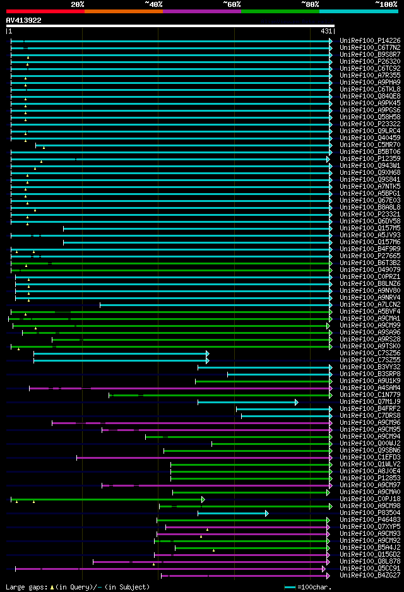Image resolution: width=404 pixels, height=592 pixels.
Task: Open hit UniRef100_C6T7N2
Action: click(x=370, y=47)
